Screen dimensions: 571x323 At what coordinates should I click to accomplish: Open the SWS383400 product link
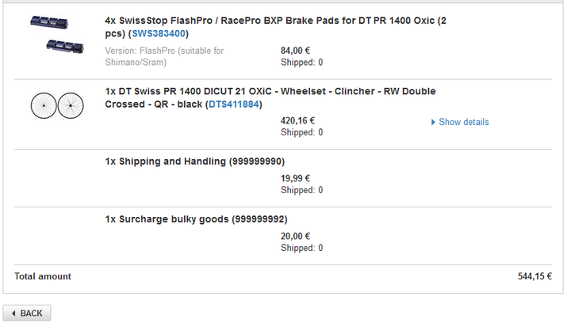coord(159,33)
